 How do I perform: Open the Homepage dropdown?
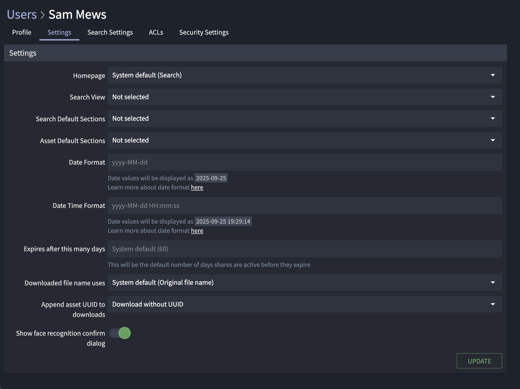(304, 75)
